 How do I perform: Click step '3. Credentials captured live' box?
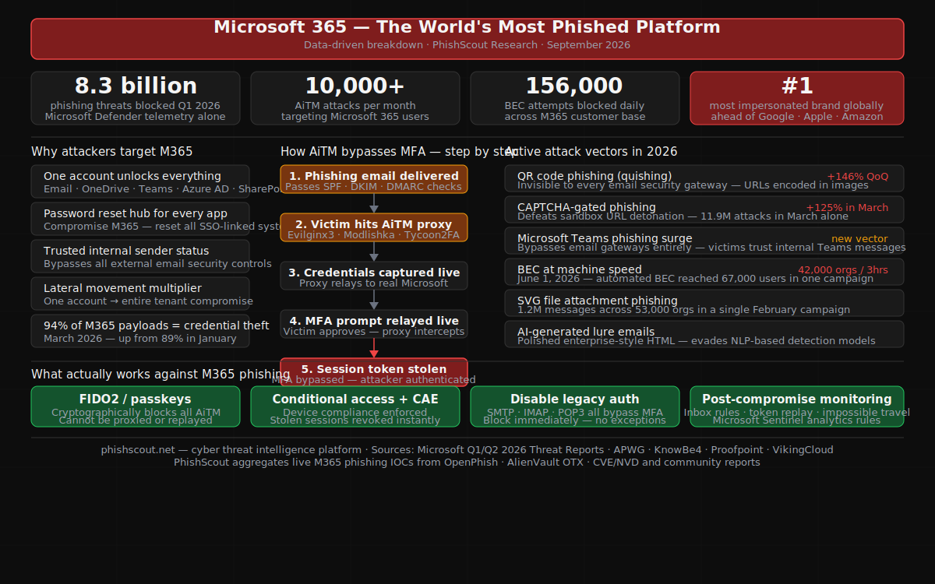(x=374, y=276)
